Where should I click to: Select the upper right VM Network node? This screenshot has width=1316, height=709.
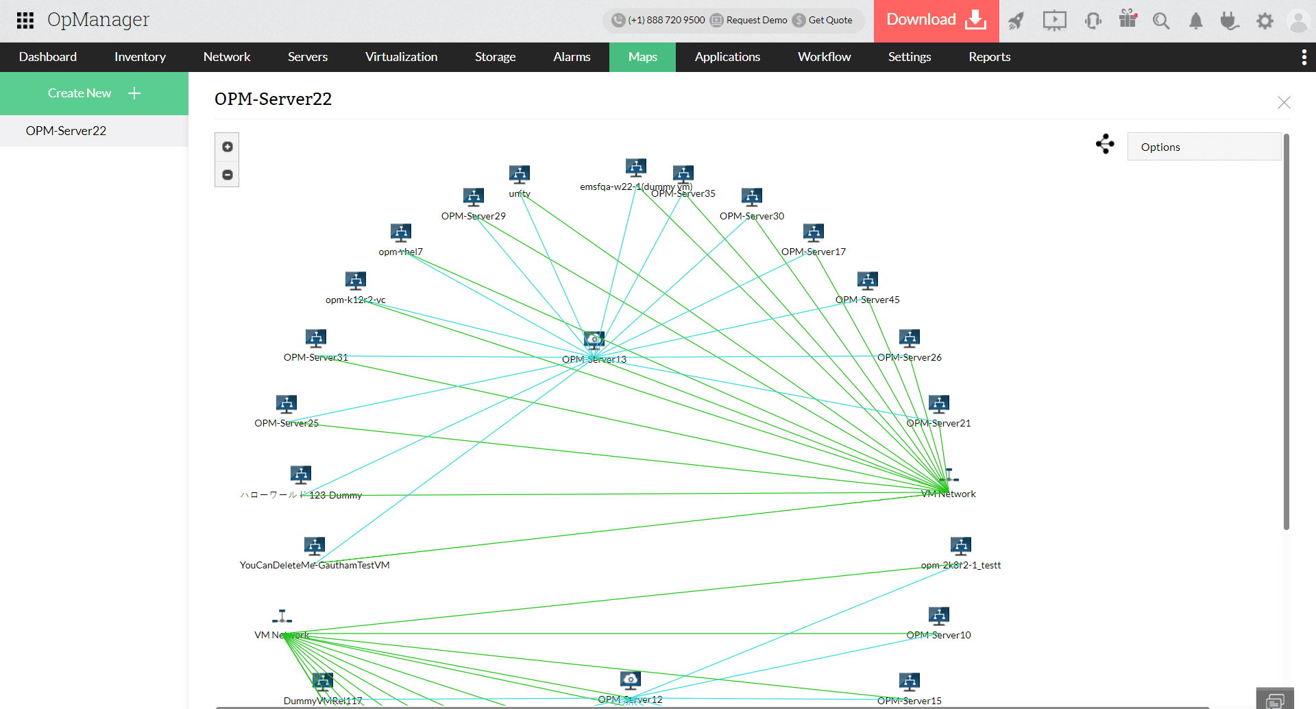click(x=949, y=475)
